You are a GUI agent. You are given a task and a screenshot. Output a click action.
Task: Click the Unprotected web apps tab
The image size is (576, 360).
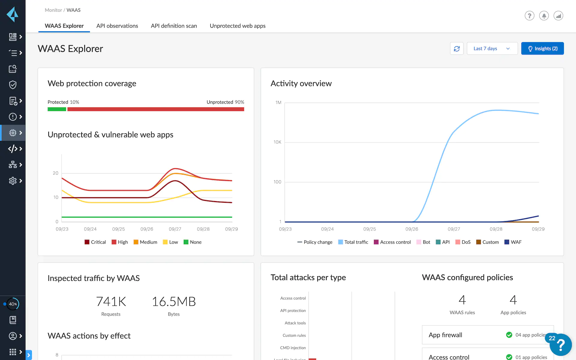[x=238, y=26]
